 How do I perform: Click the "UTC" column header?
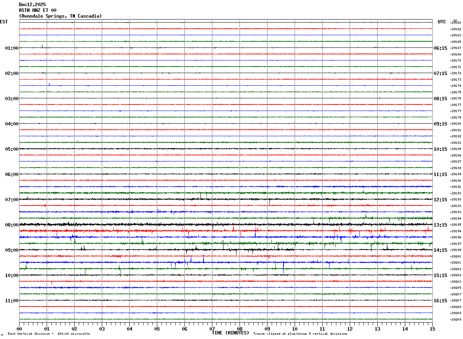442,22
